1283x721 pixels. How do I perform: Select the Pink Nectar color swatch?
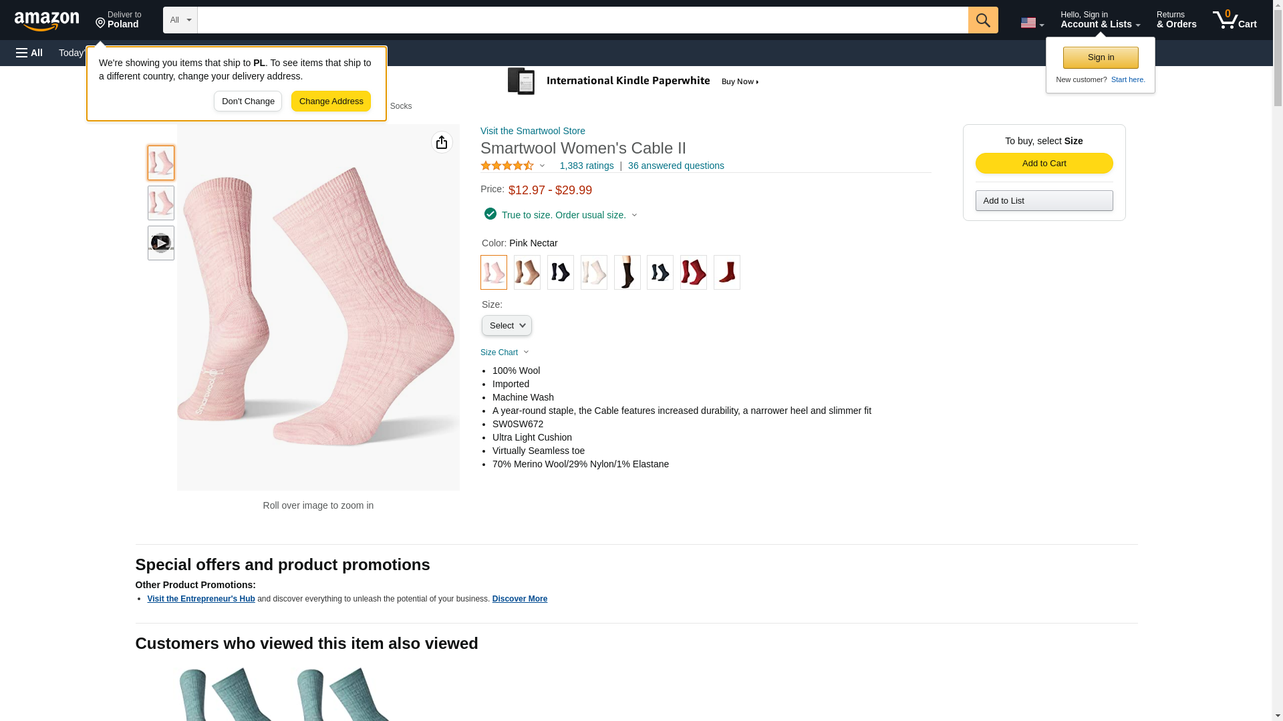coord(494,272)
